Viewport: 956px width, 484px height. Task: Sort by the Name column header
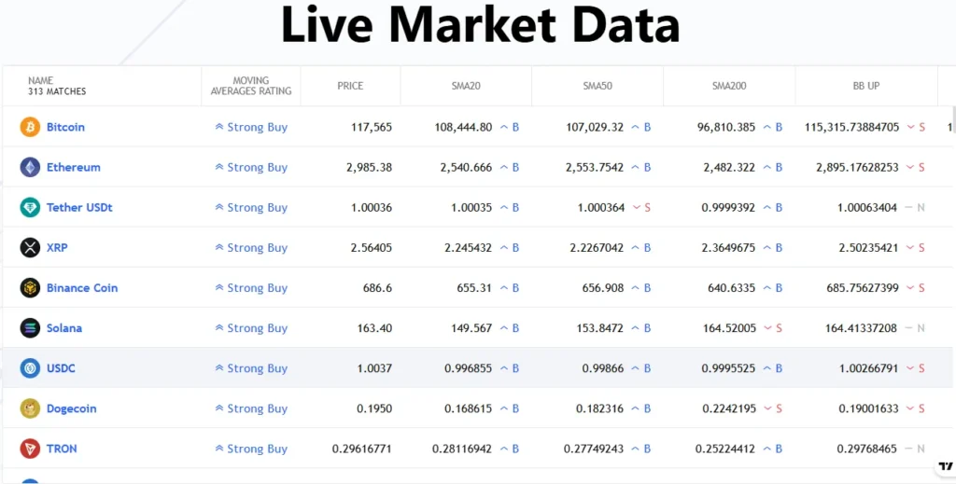56,86
